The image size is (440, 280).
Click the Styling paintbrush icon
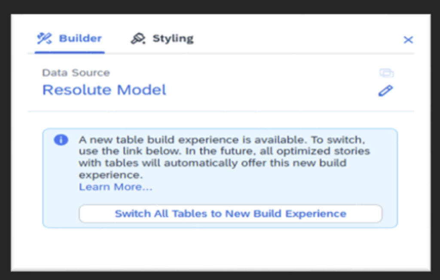pos(138,39)
